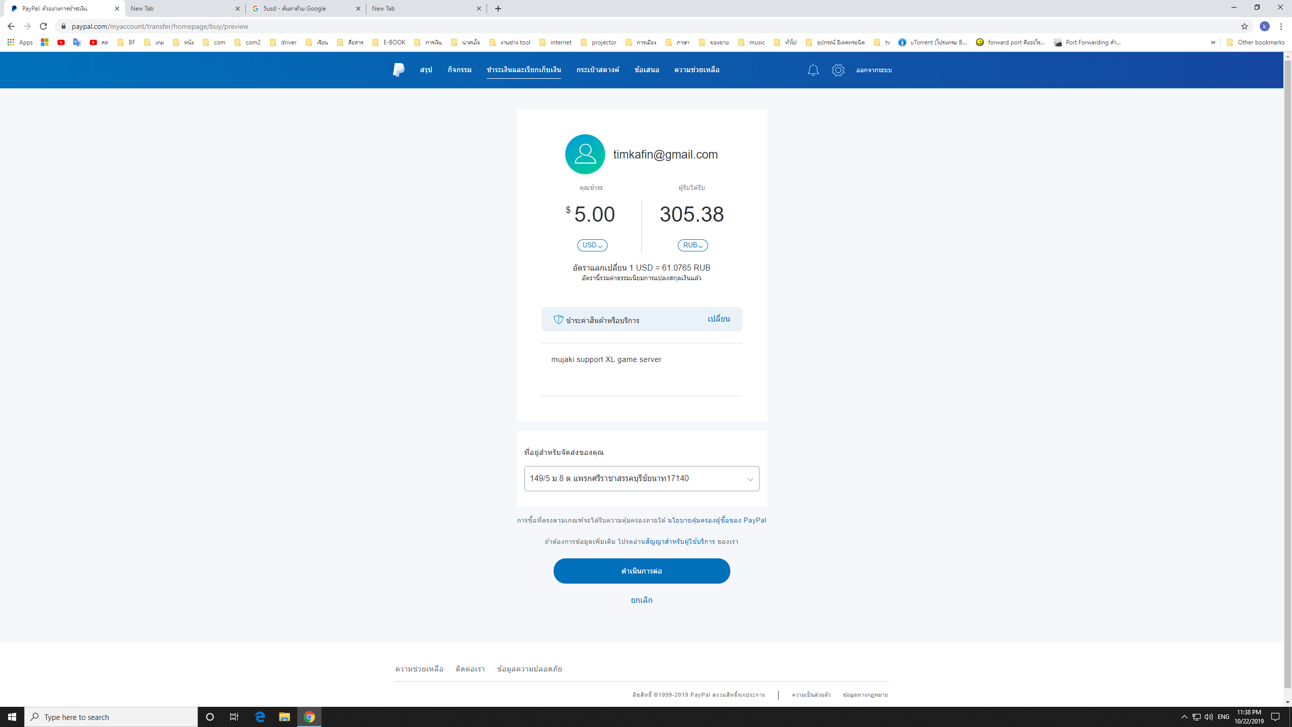
Task: Reload the page in the browser
Action: point(43,26)
